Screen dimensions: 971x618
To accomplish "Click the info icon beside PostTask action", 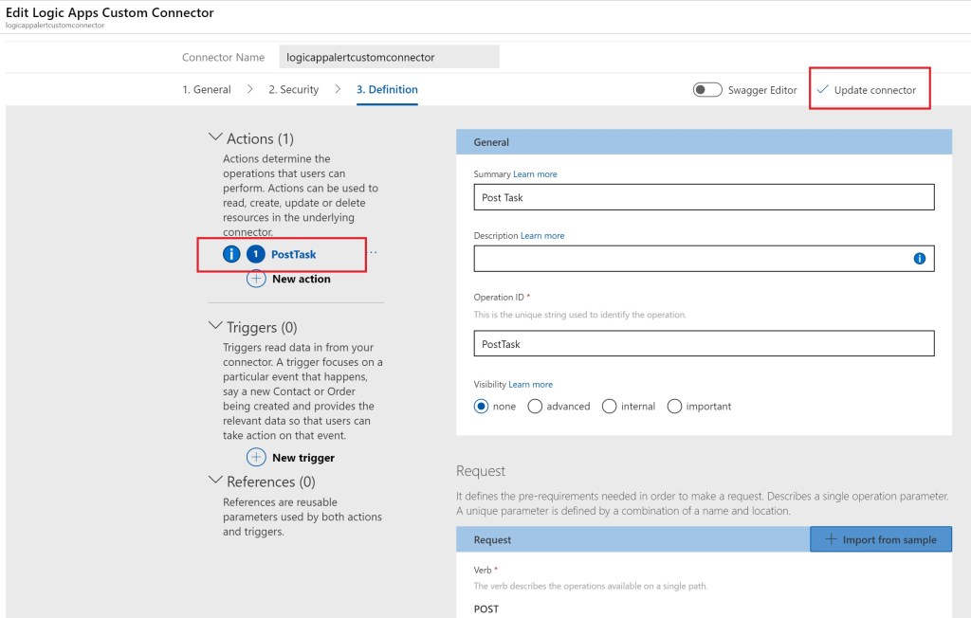I will point(231,254).
